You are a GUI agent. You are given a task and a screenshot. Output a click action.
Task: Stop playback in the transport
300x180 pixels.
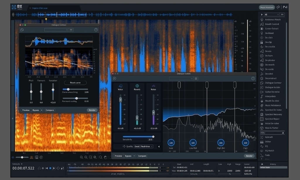50,168
